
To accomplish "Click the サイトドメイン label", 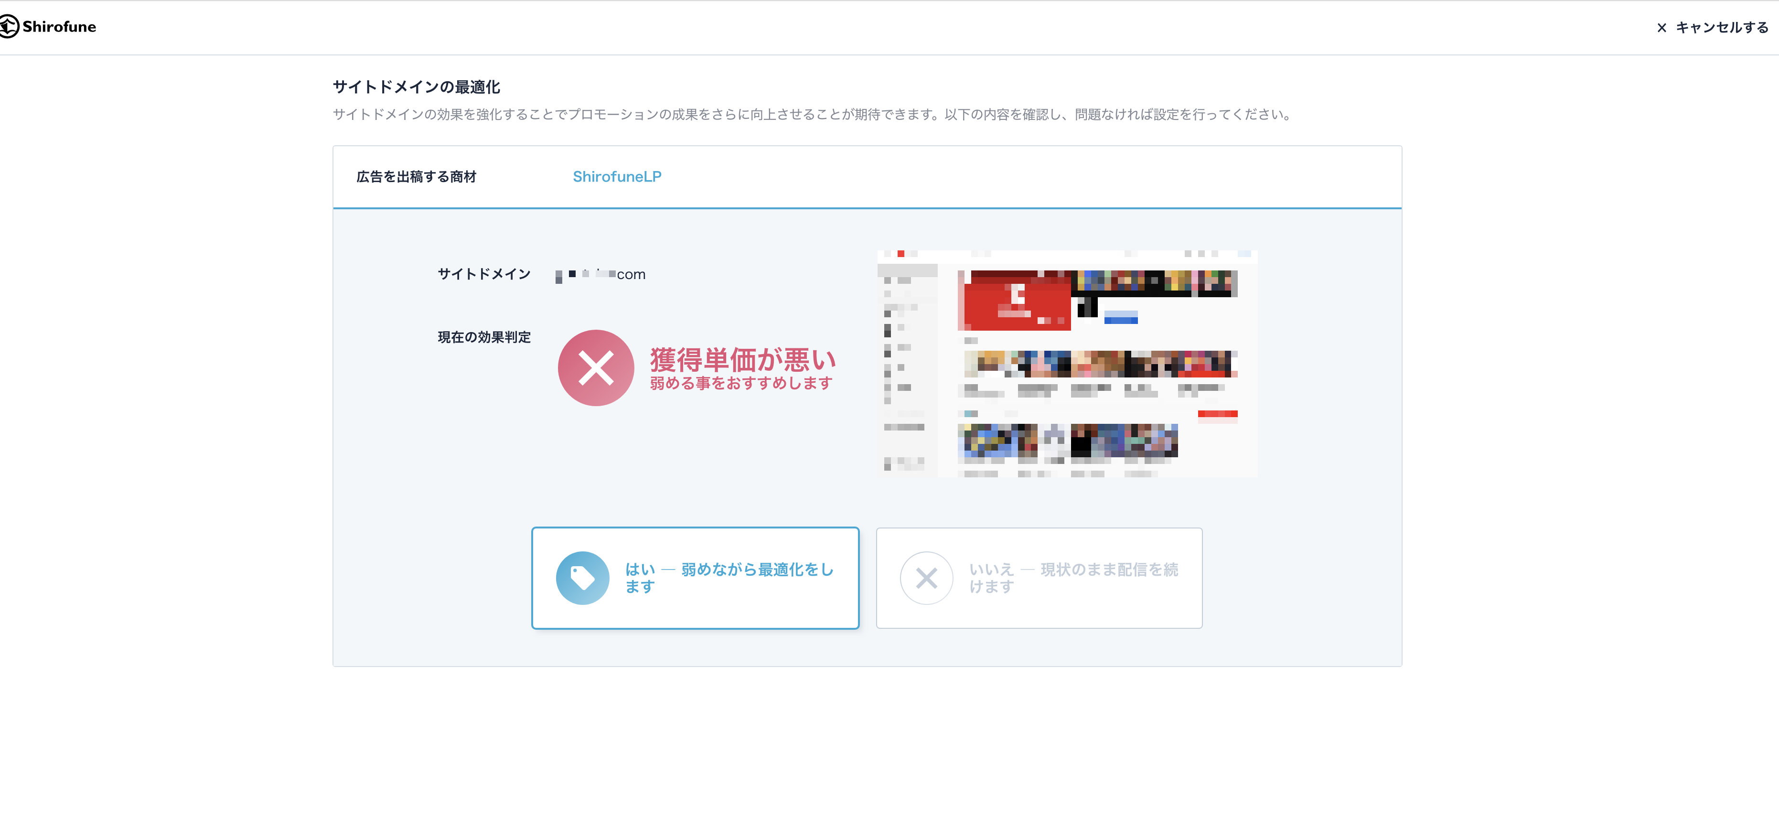I will (484, 274).
